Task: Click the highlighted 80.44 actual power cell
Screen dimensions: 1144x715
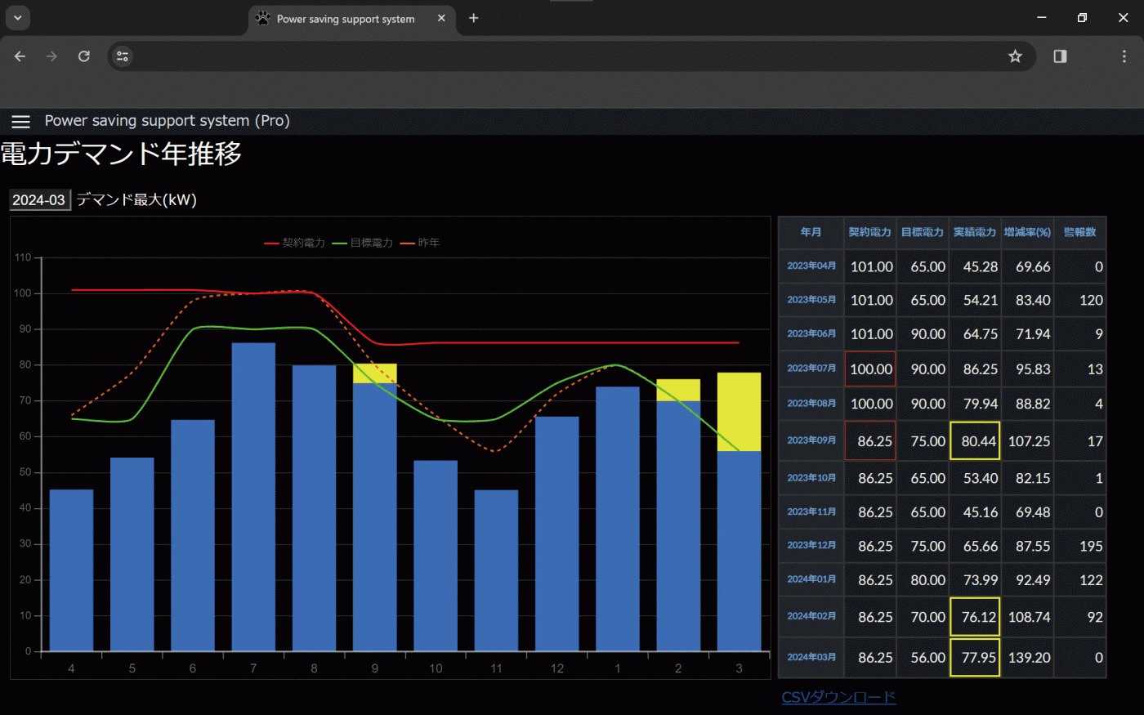Action: (x=975, y=441)
